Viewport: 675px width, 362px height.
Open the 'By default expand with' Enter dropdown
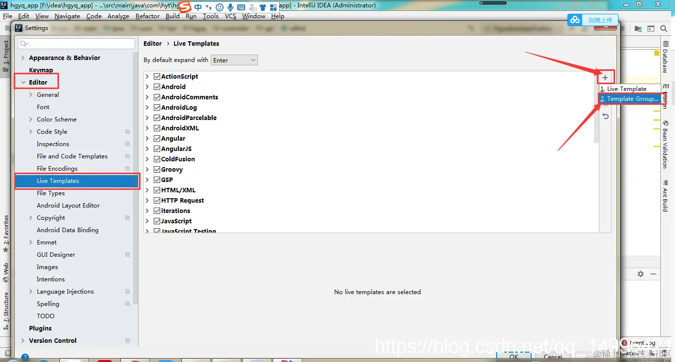pos(234,60)
